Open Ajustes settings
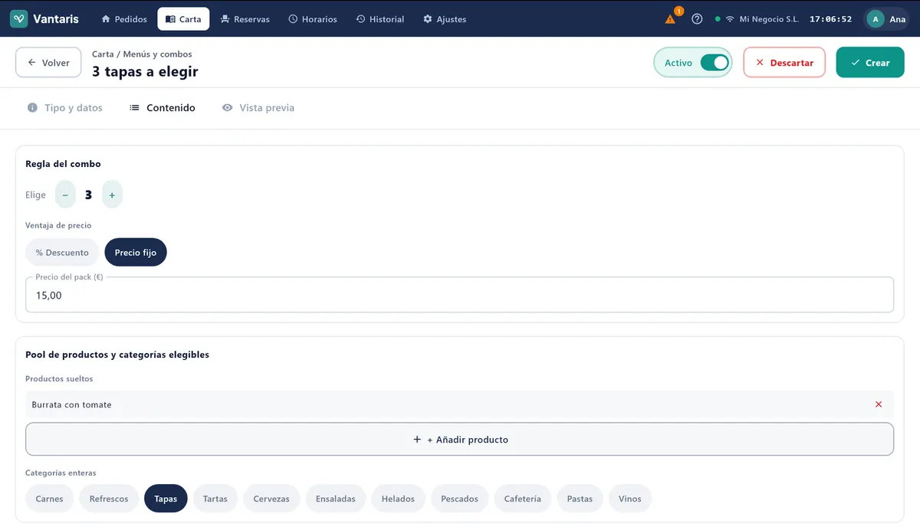 point(445,19)
